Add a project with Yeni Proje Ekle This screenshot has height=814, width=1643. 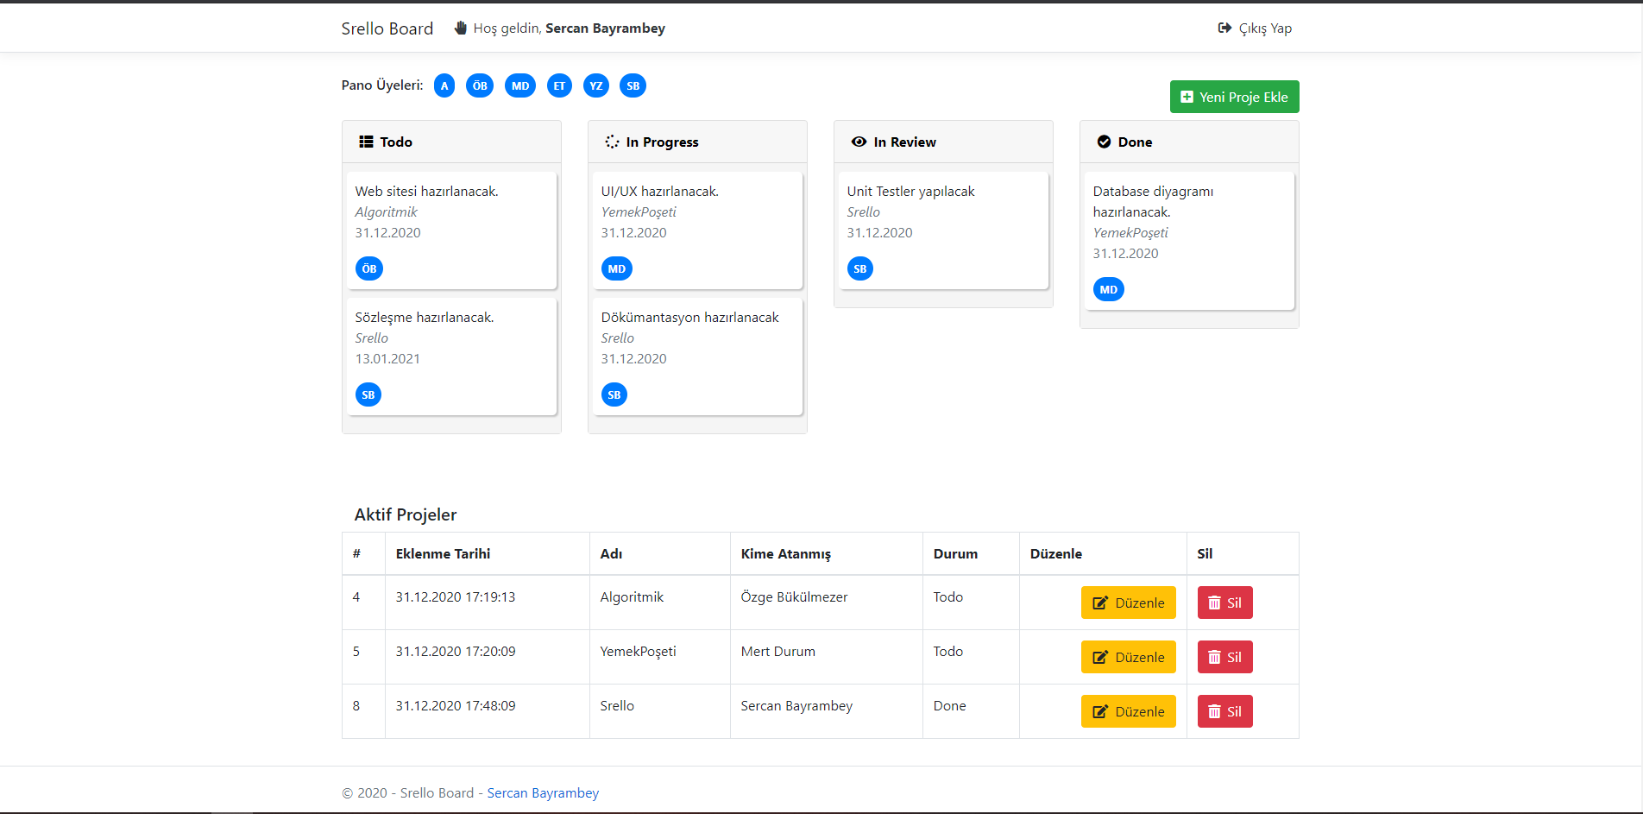1234,97
